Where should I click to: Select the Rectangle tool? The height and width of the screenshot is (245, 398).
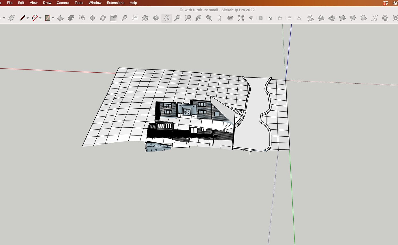(x=48, y=18)
